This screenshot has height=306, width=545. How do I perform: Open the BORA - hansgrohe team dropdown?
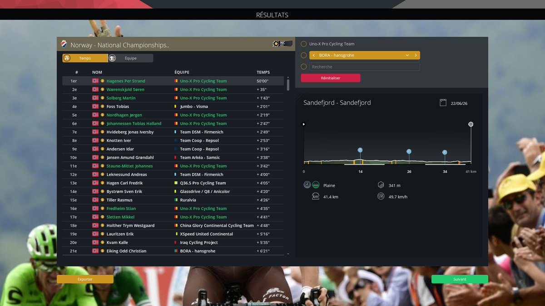(x=407, y=55)
